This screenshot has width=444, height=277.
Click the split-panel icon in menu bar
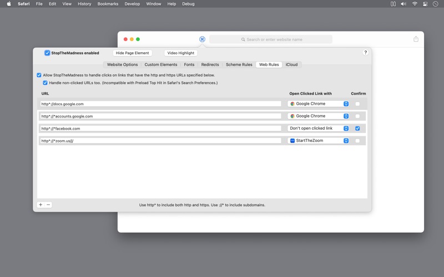pyautogui.click(x=393, y=4)
